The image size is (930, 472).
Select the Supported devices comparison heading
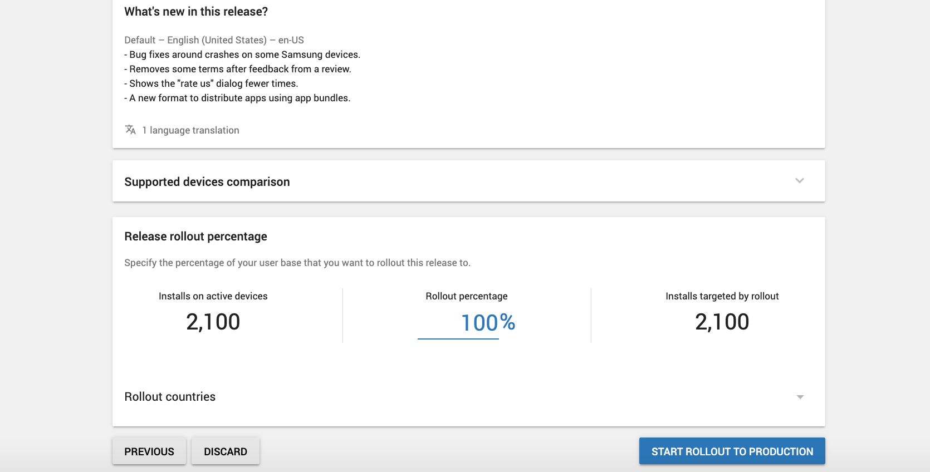207,182
